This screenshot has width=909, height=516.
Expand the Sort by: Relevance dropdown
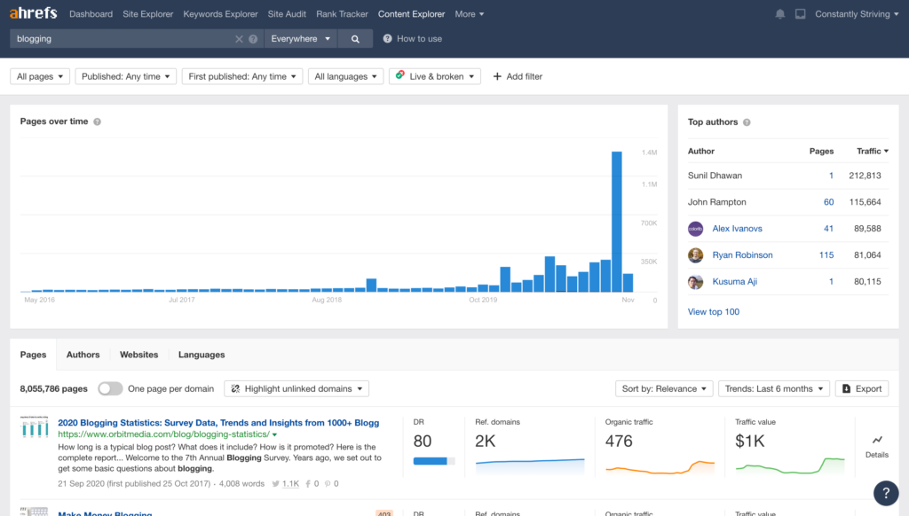point(664,388)
